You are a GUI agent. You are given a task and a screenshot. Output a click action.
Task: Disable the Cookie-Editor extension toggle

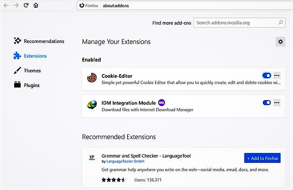tap(267, 75)
